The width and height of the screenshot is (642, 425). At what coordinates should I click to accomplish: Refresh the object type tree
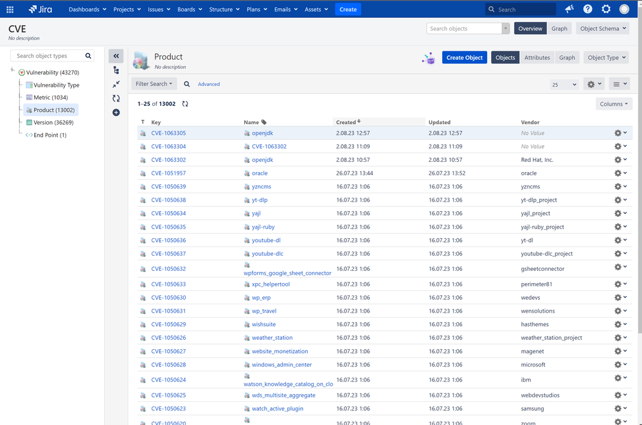coord(116,98)
